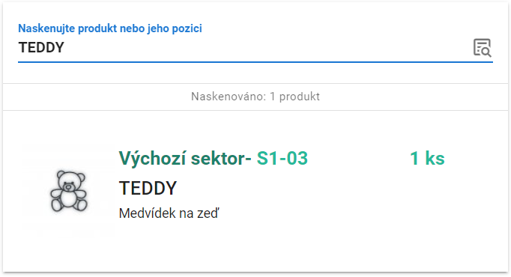Open the TEDDY product title in results
511x277 pixels.
148,188
